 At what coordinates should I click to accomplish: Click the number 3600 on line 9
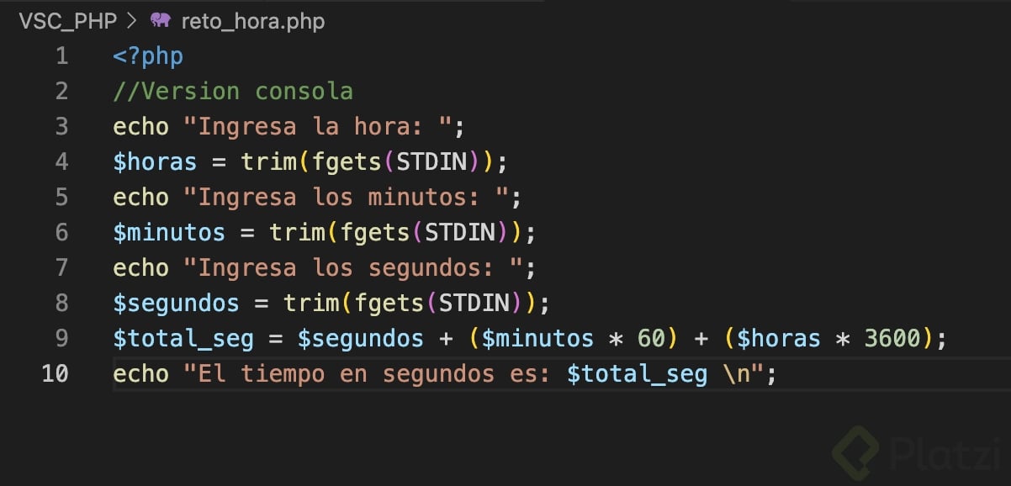pyautogui.click(x=892, y=338)
